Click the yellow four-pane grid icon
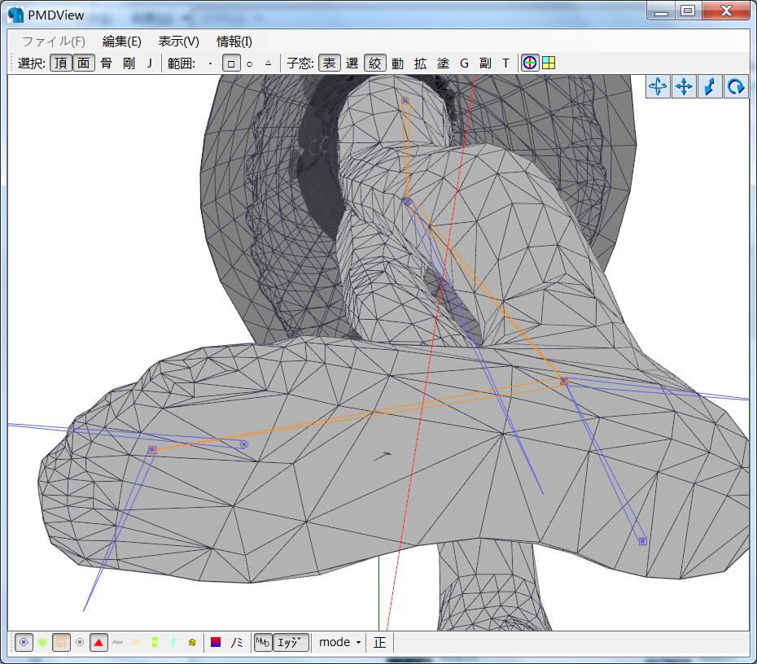Viewport: 757px width, 664px height. coord(549,63)
